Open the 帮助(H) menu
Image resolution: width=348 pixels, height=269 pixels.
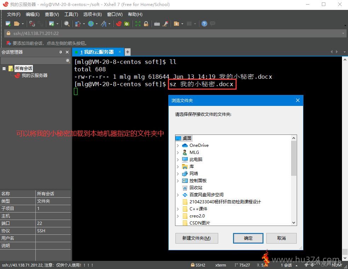tap(135, 14)
